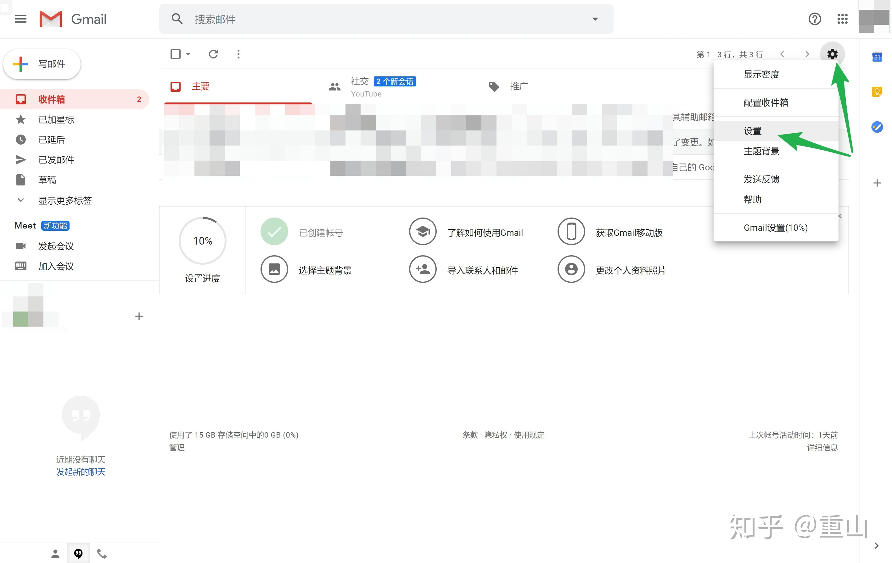Open Google Keep lightbulb icon
The height and width of the screenshot is (563, 892).
[x=877, y=91]
